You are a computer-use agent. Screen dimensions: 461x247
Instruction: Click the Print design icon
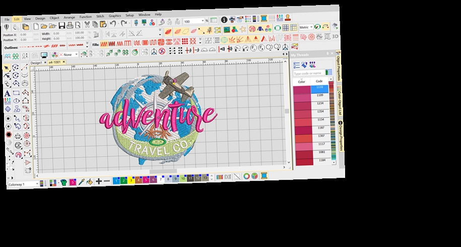pos(70,25)
